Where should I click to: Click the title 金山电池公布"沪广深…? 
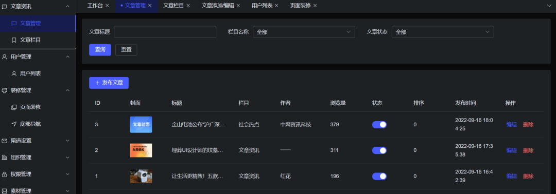pyautogui.click(x=198, y=125)
